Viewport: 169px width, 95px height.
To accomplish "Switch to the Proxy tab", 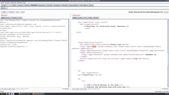I will tap(9, 5).
